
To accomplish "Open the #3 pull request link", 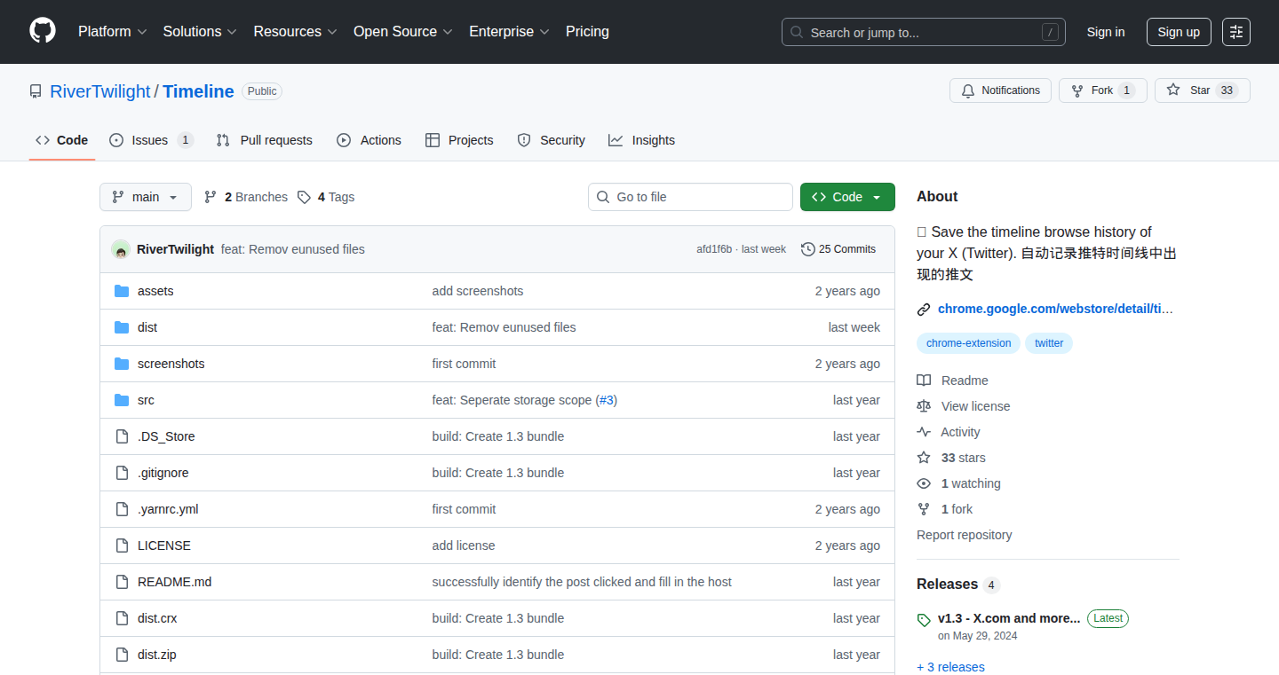I will coord(606,400).
